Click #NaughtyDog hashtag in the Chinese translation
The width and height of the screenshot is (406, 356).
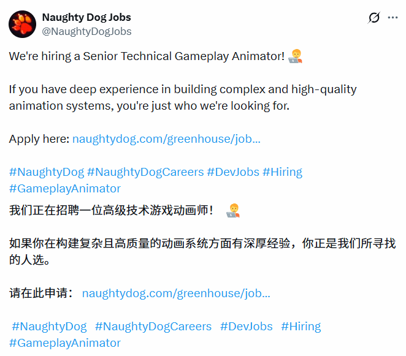[49, 327]
